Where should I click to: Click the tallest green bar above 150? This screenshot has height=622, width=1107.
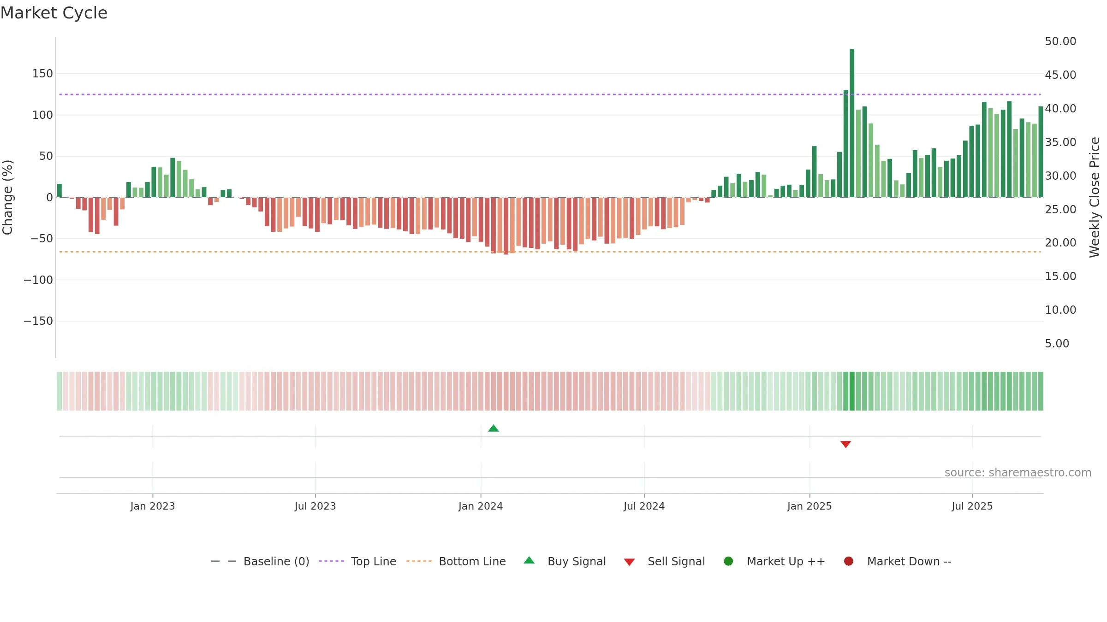click(852, 123)
